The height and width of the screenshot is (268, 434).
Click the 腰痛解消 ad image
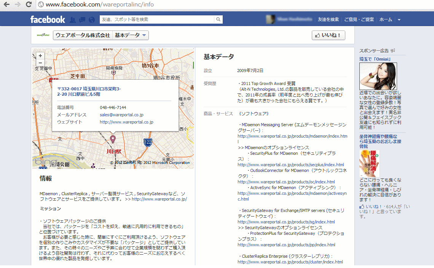[369, 164]
